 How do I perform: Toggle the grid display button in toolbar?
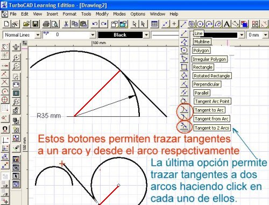[x=154, y=24]
